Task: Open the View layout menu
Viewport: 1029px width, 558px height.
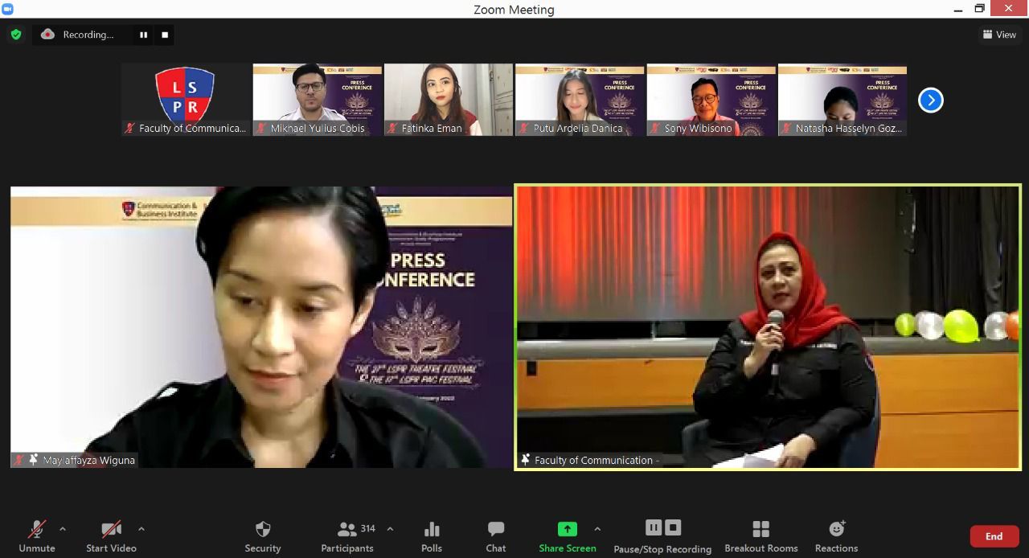Action: click(x=999, y=35)
